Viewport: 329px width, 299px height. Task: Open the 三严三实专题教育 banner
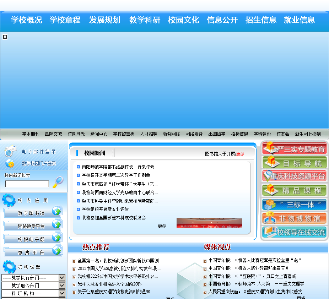click(x=295, y=148)
